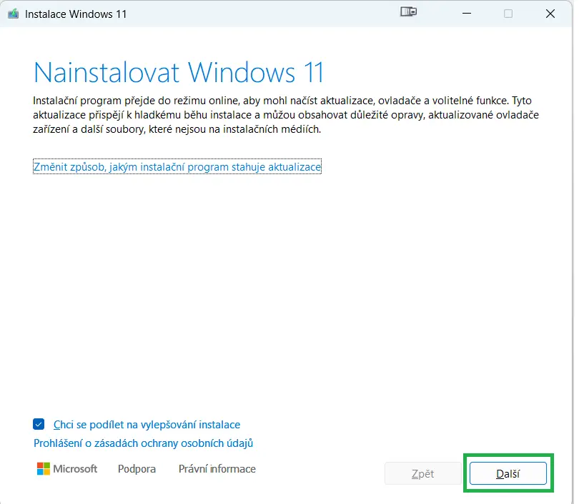Click the 'Nainstalovat Windows 11' heading
This screenshot has height=504, width=579.
(179, 72)
